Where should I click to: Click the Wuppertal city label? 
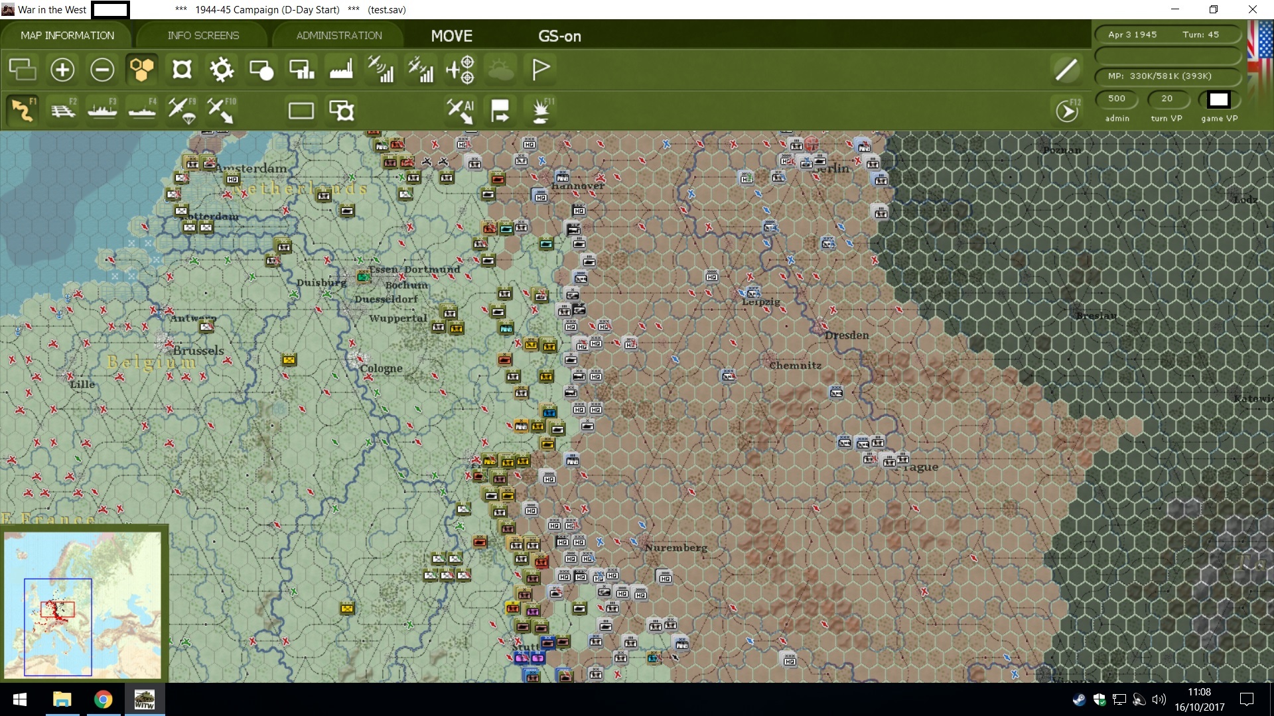tap(398, 318)
